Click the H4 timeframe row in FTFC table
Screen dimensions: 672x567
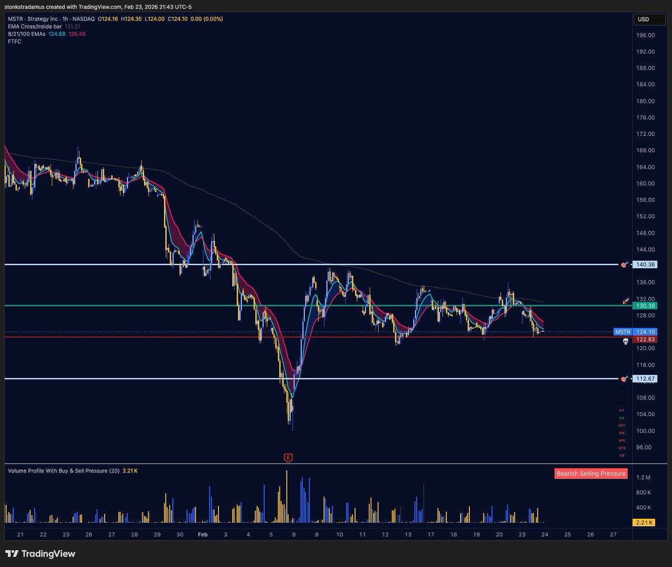[x=622, y=418]
